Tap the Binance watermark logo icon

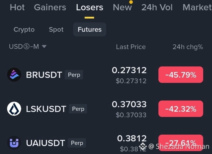(x=143, y=146)
